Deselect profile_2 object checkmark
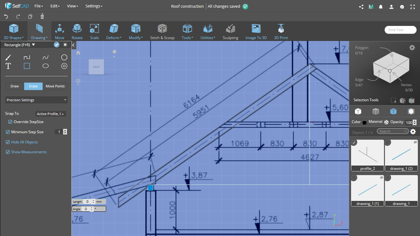420x236 pixels. tap(354, 142)
